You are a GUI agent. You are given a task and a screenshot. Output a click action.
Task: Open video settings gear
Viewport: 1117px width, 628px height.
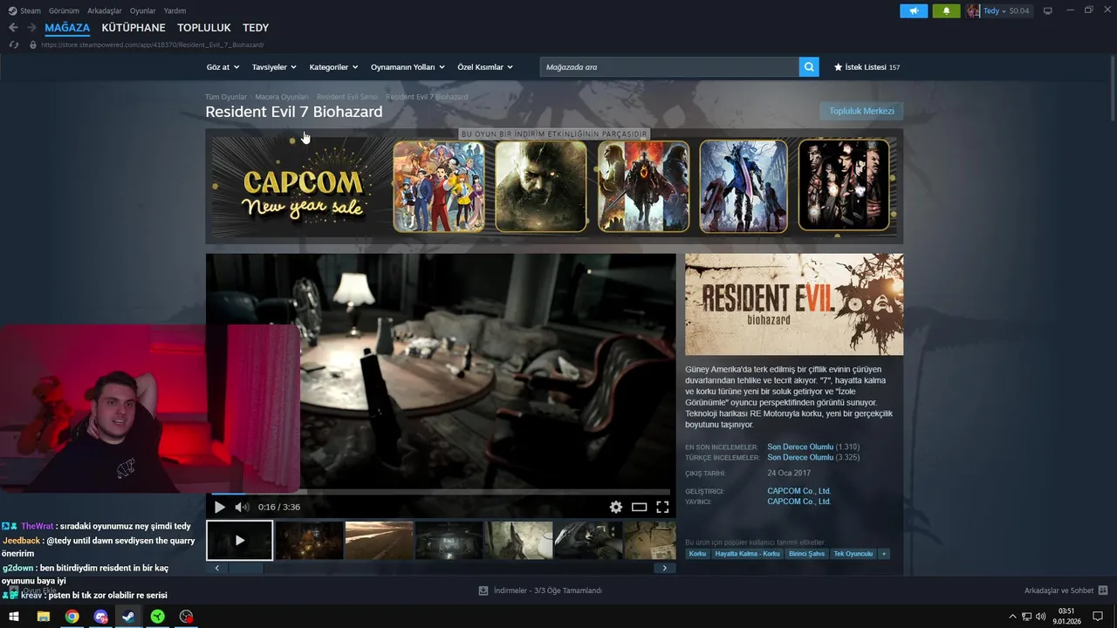616,507
